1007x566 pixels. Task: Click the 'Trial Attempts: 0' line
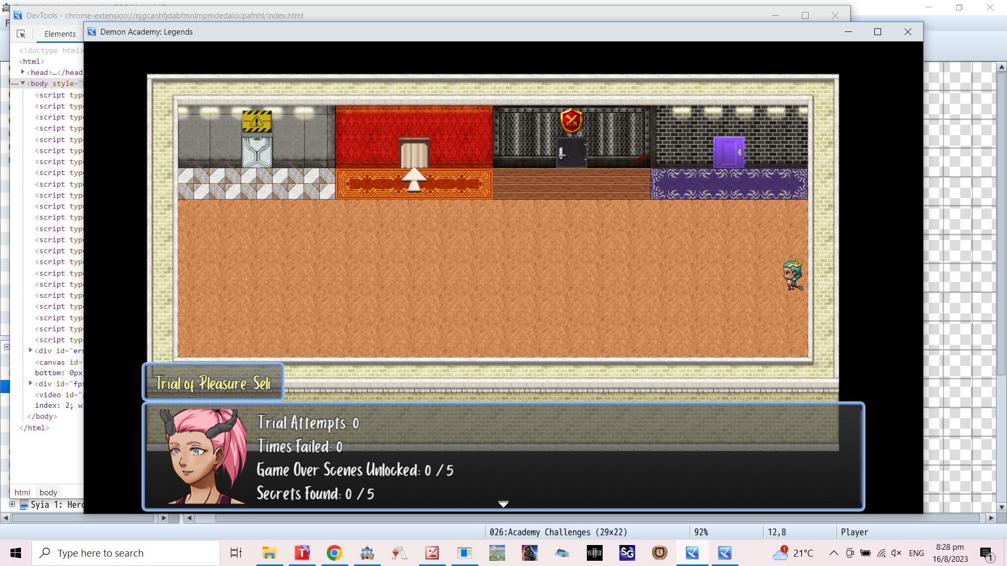click(x=308, y=423)
